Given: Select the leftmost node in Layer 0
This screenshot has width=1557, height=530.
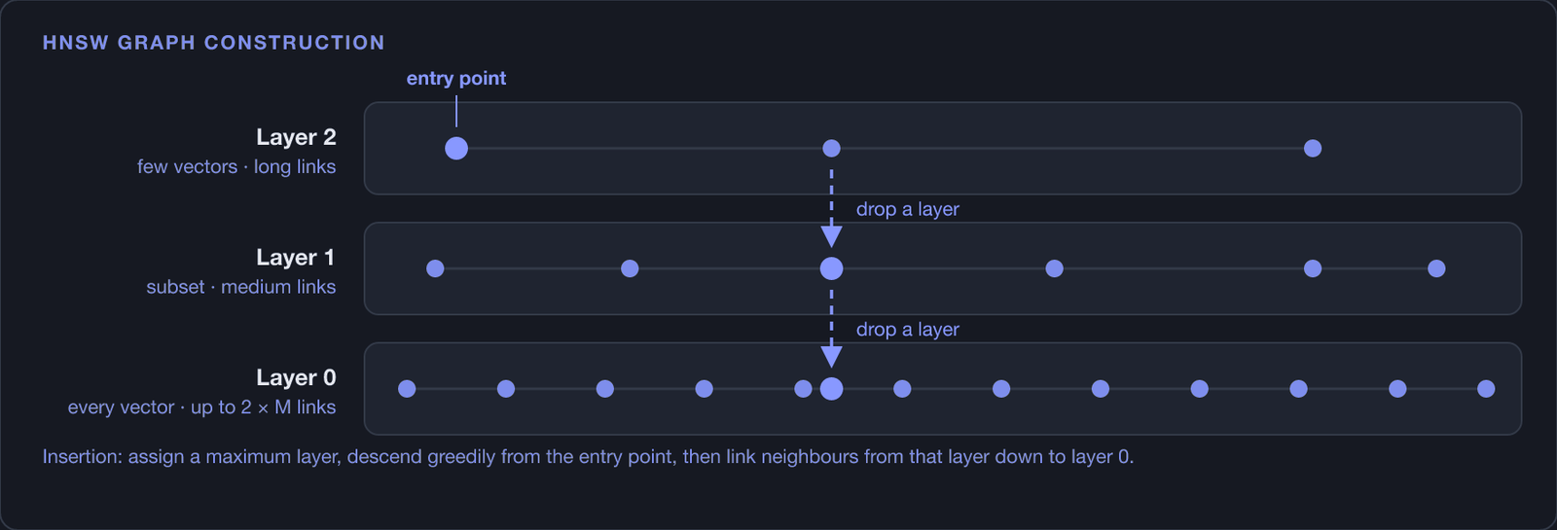Looking at the screenshot, I should (407, 389).
